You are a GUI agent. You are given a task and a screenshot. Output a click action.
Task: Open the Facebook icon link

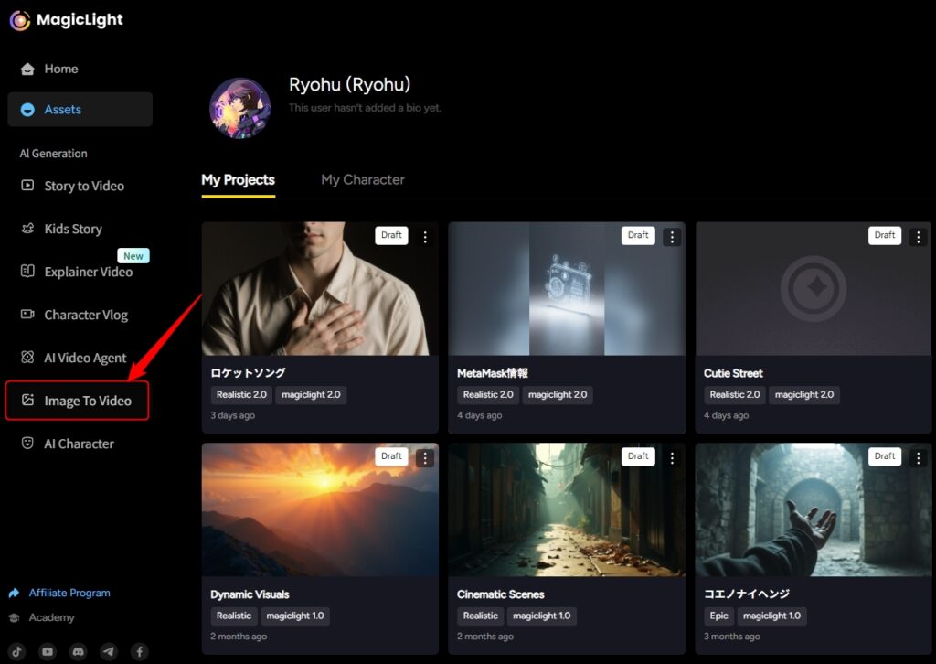click(x=139, y=651)
